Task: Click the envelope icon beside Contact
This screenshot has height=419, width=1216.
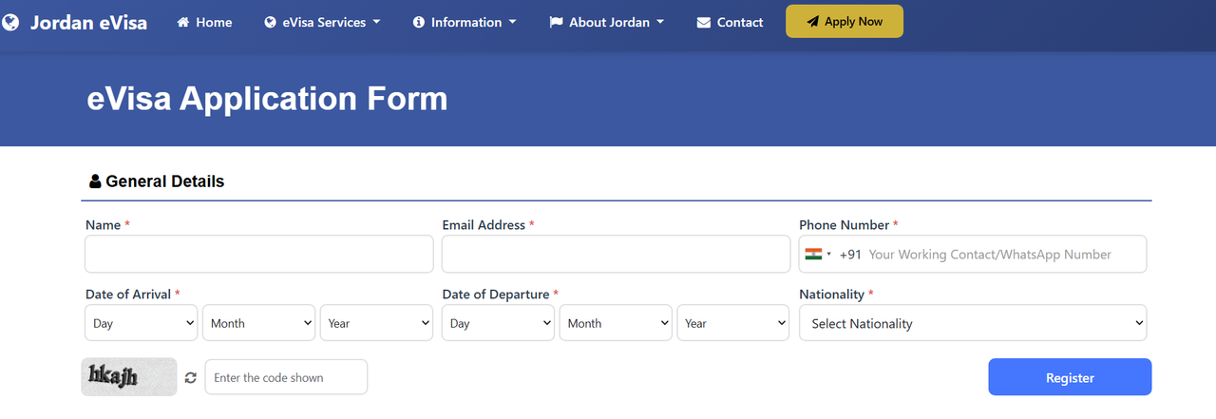Action: (704, 22)
